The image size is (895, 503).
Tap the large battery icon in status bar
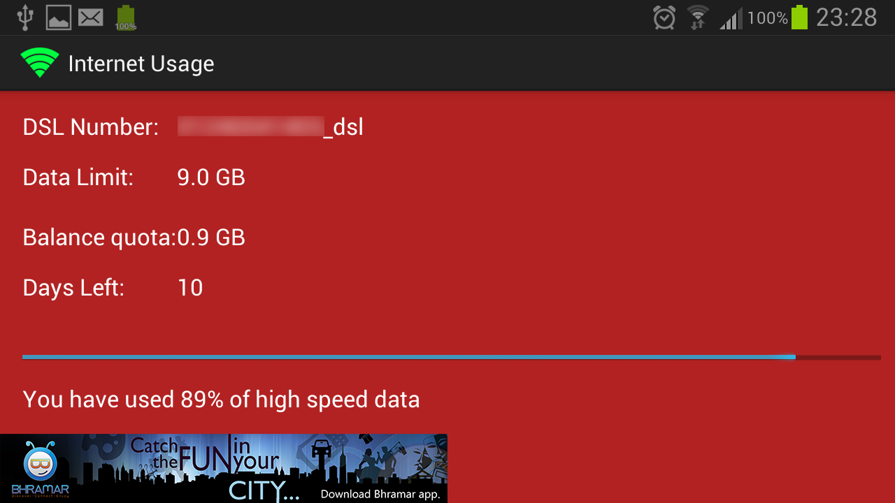coord(799,17)
